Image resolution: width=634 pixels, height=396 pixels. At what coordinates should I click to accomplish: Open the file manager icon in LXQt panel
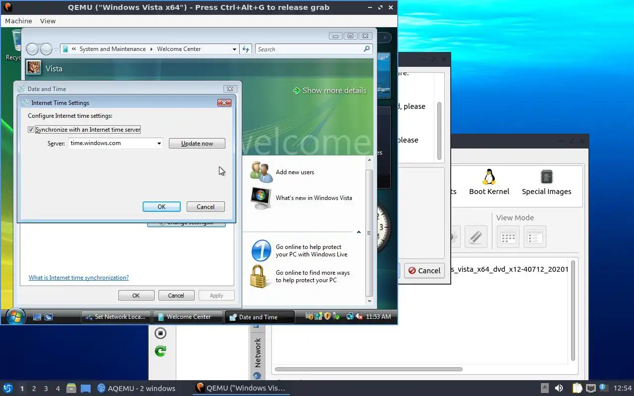[71, 388]
